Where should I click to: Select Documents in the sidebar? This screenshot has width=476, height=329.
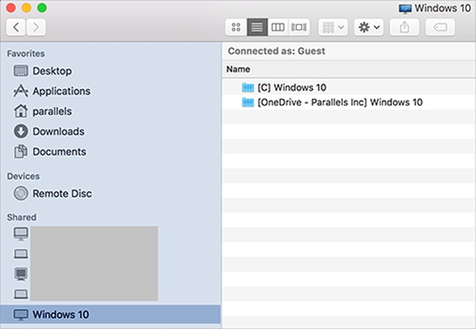[59, 152]
